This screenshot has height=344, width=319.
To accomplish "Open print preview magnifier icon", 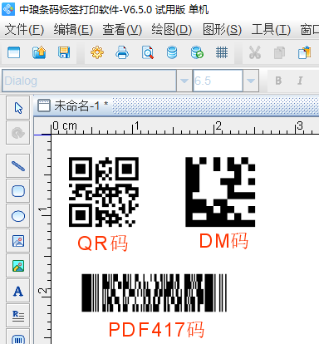I will tap(148, 52).
